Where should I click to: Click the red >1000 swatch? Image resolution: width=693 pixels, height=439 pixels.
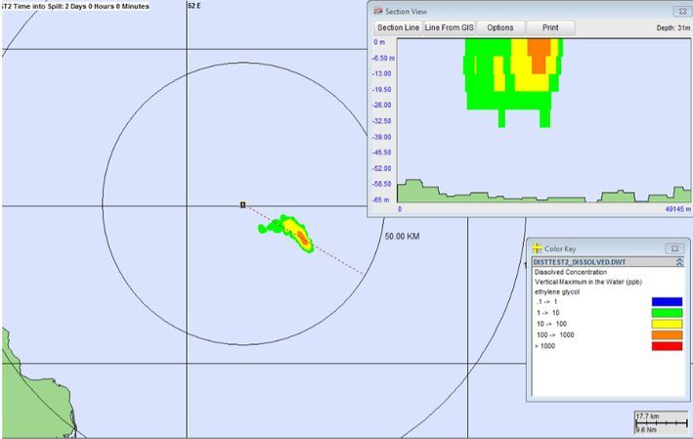(666, 345)
